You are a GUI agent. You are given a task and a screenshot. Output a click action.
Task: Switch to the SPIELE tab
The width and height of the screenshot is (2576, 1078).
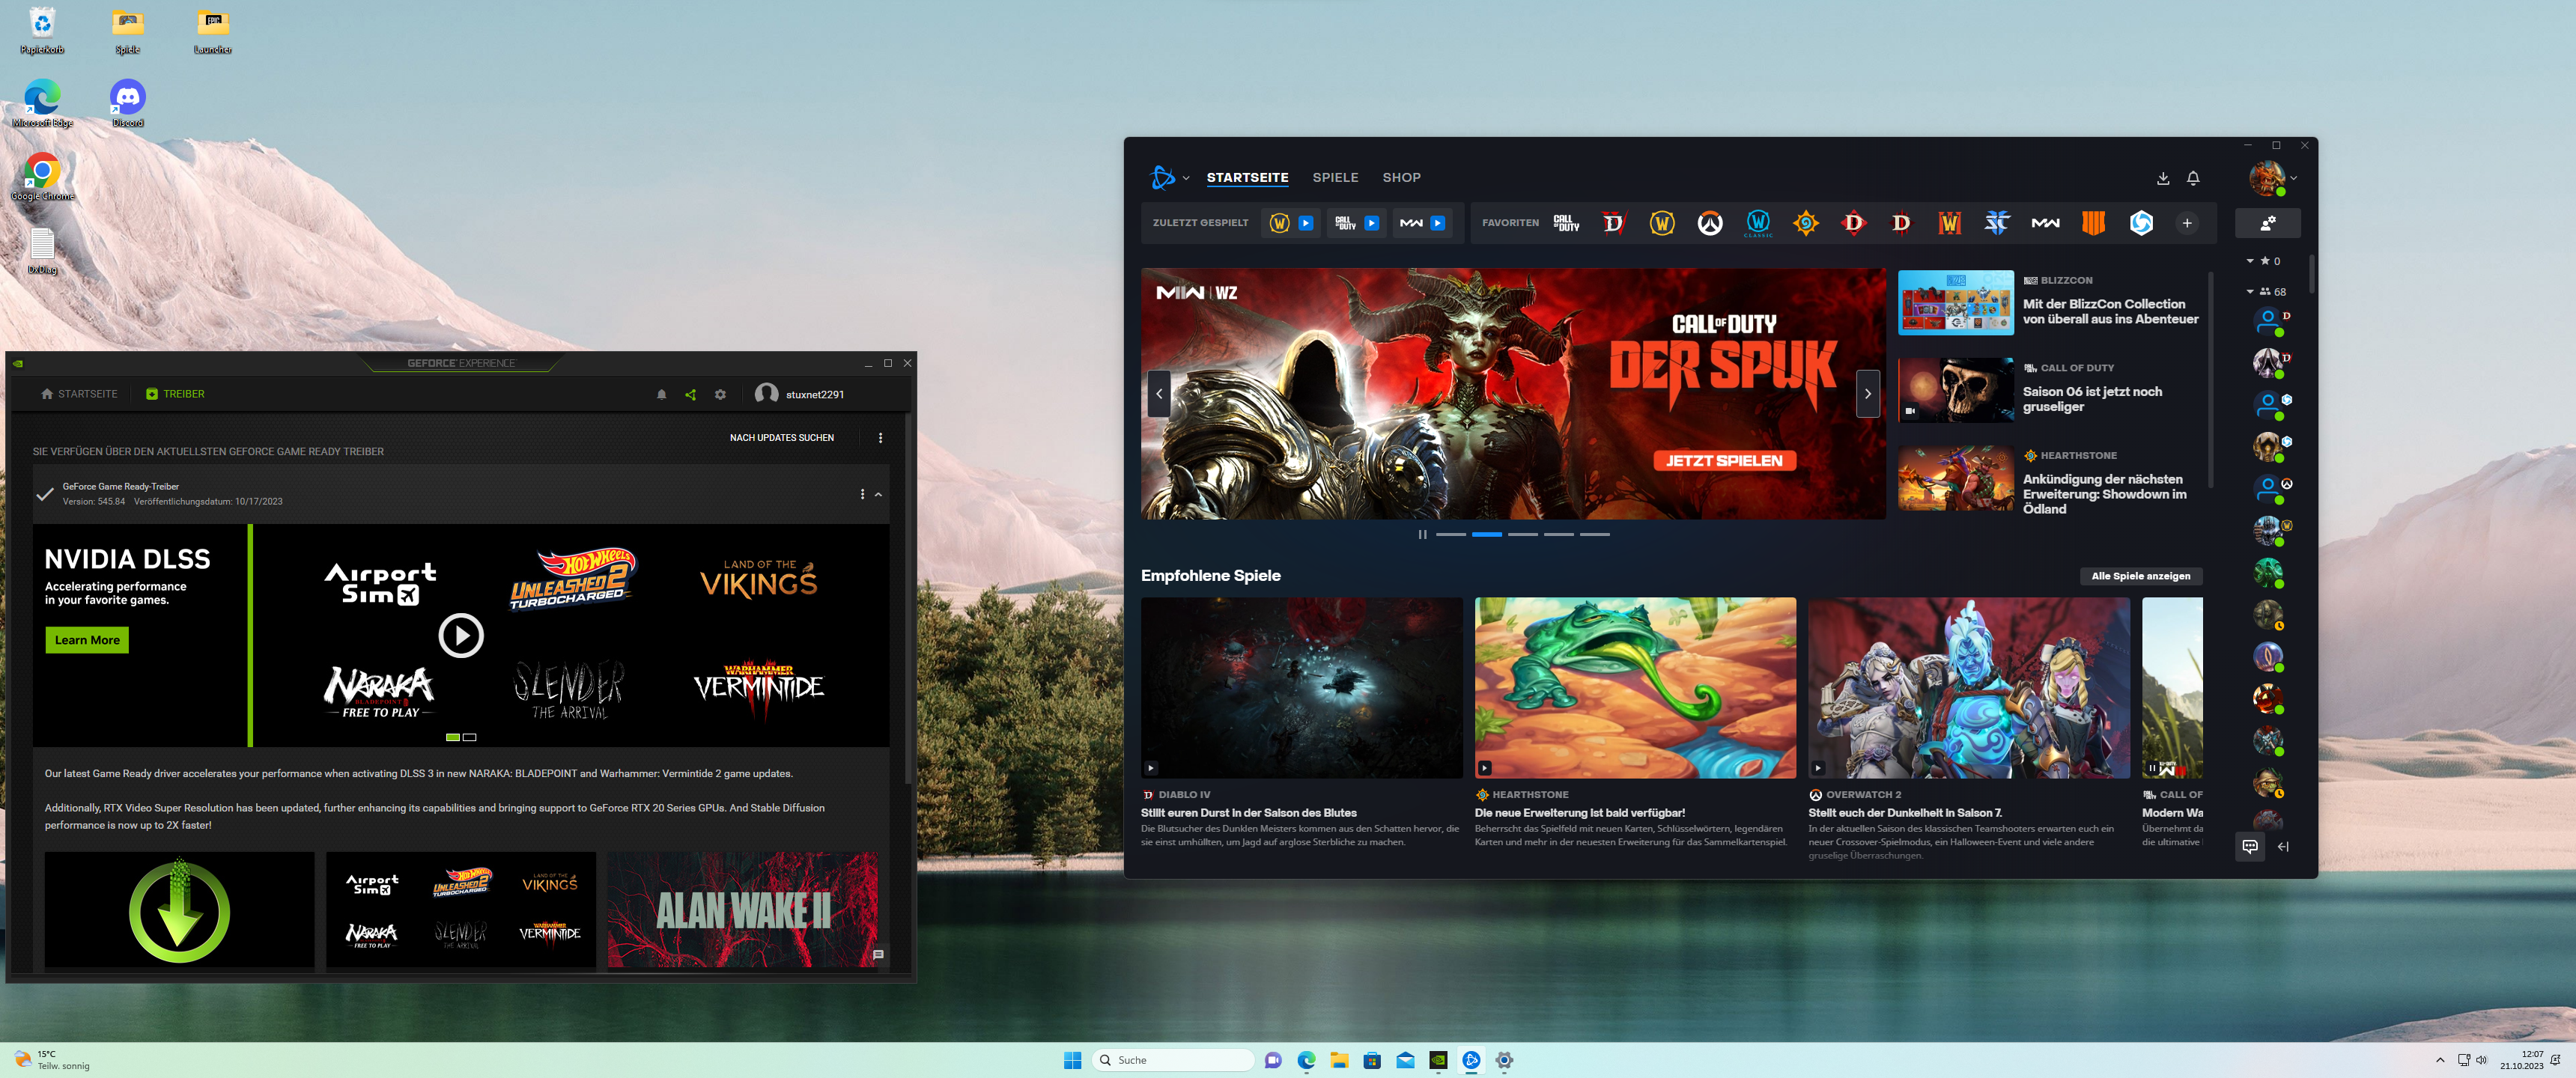[x=1334, y=178]
